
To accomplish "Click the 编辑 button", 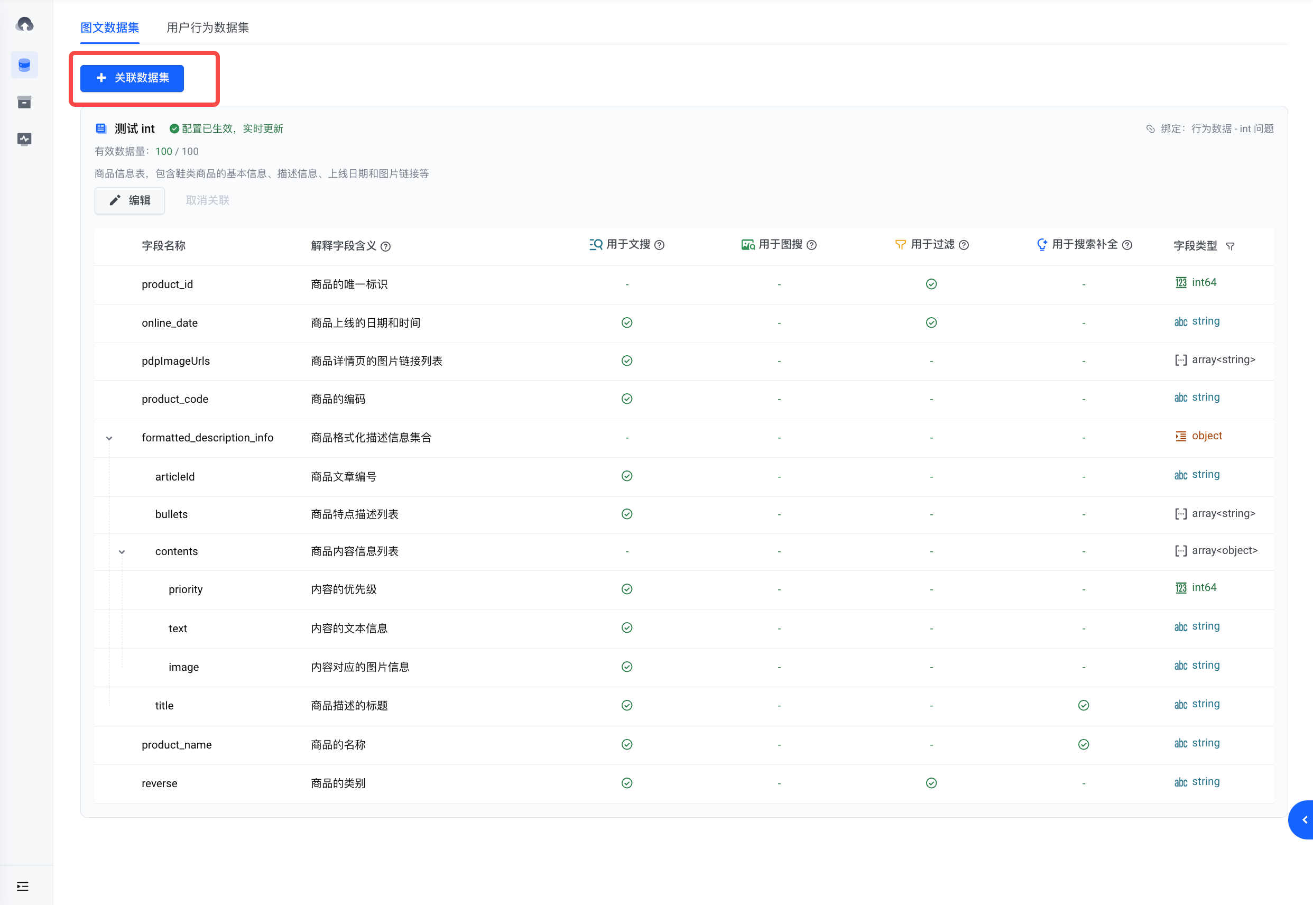I will pyautogui.click(x=130, y=200).
